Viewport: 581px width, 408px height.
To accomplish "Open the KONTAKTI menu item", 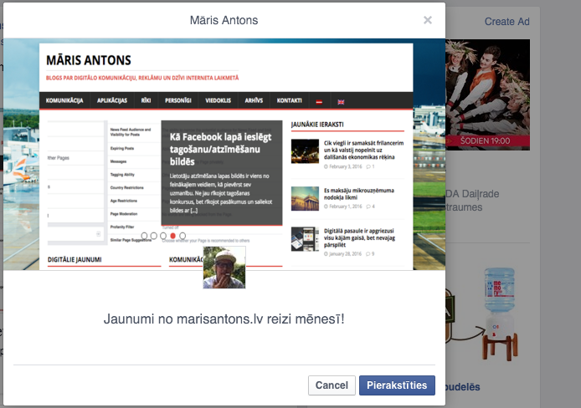I will click(290, 100).
